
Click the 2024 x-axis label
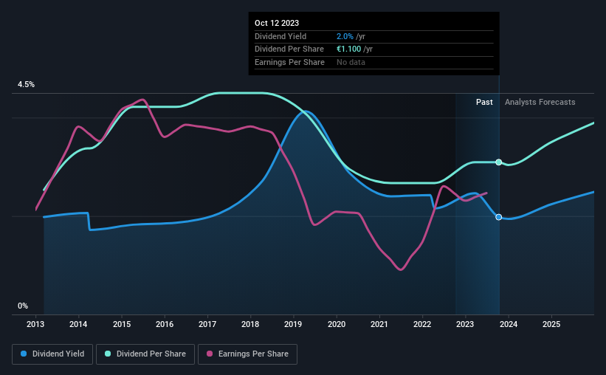pyautogui.click(x=509, y=324)
